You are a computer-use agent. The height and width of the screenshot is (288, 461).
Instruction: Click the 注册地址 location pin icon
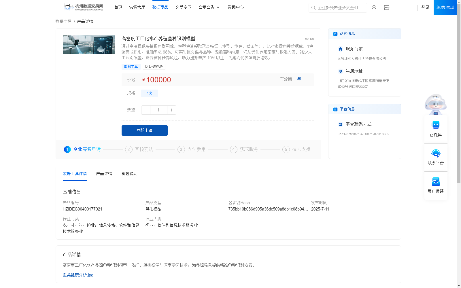click(341, 71)
